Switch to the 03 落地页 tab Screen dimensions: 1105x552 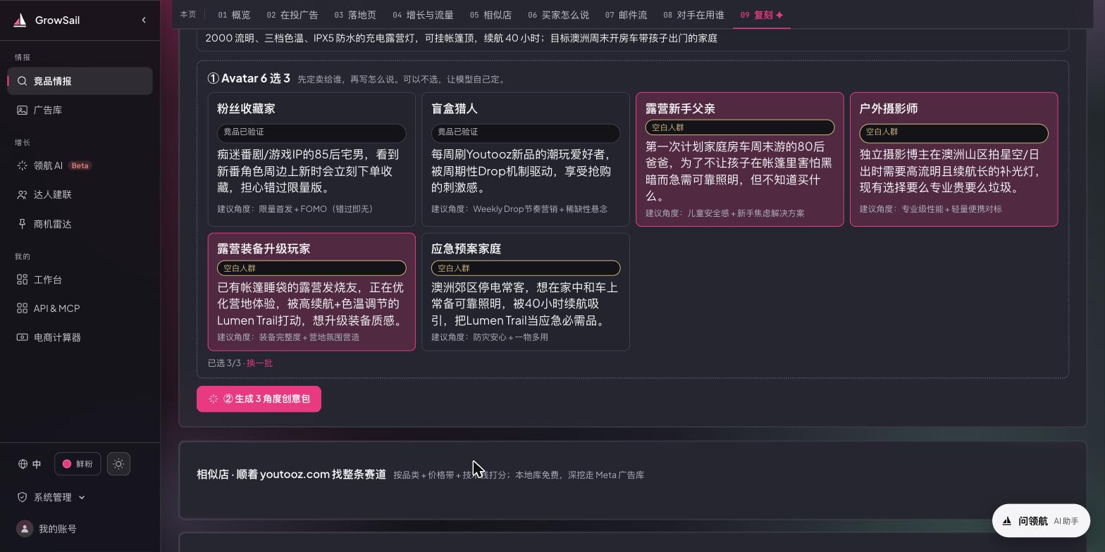click(355, 15)
